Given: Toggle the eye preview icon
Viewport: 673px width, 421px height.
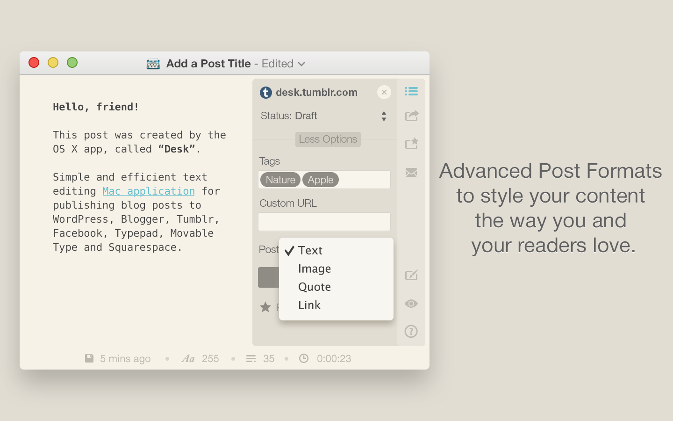Looking at the screenshot, I should click(x=411, y=304).
